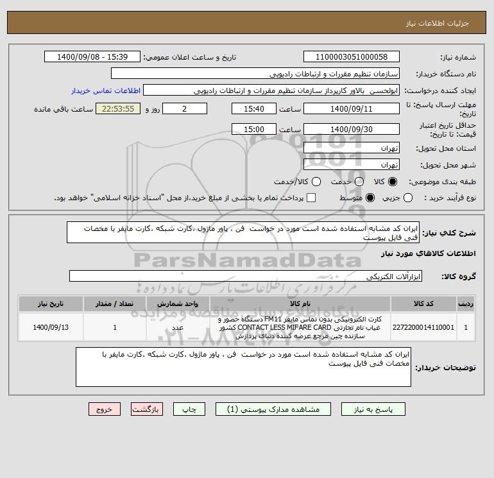
Task: Click نام کالا column header
Action: coord(300,303)
